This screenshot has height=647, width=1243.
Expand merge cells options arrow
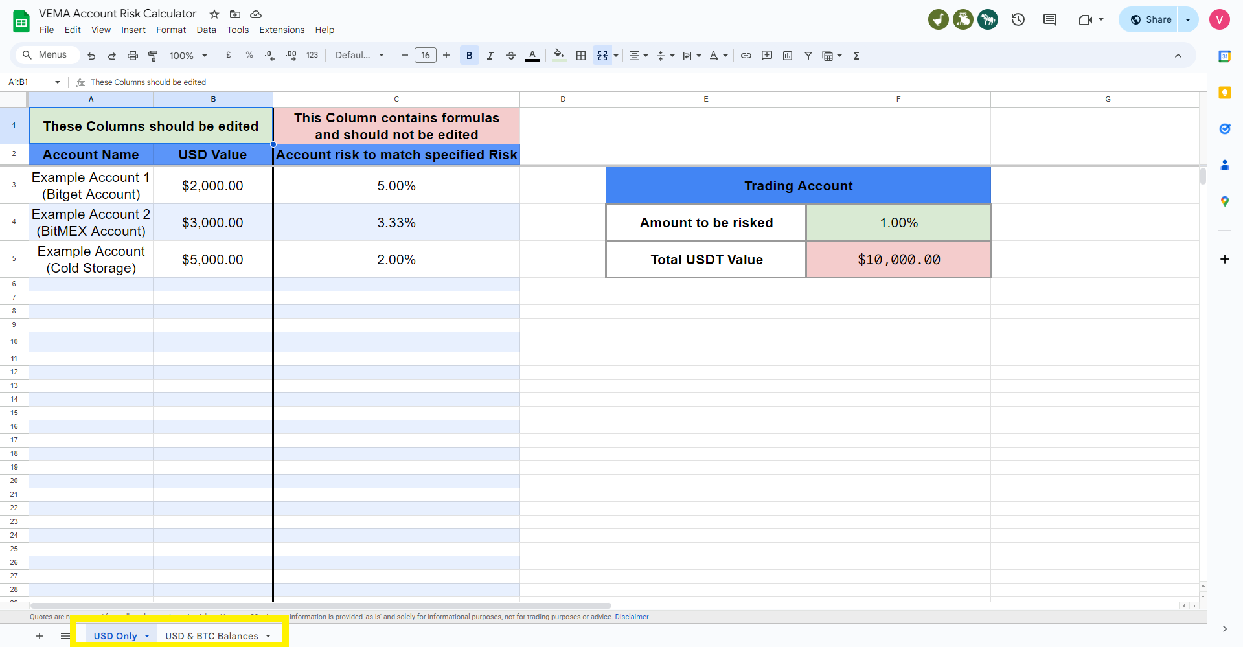click(616, 56)
